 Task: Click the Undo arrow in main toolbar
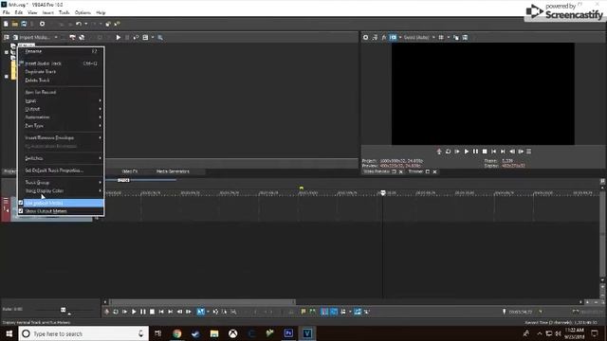point(79,24)
